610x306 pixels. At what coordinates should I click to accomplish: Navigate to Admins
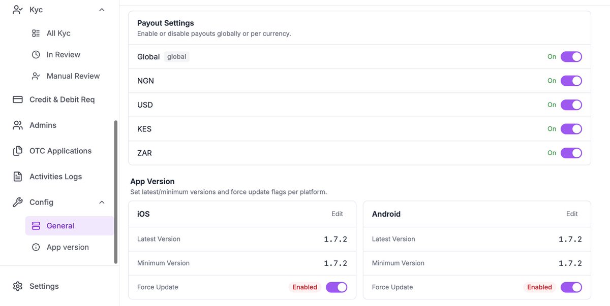(x=43, y=125)
